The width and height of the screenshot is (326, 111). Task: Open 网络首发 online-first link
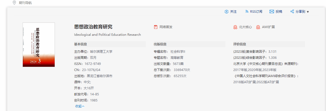tap(166, 27)
